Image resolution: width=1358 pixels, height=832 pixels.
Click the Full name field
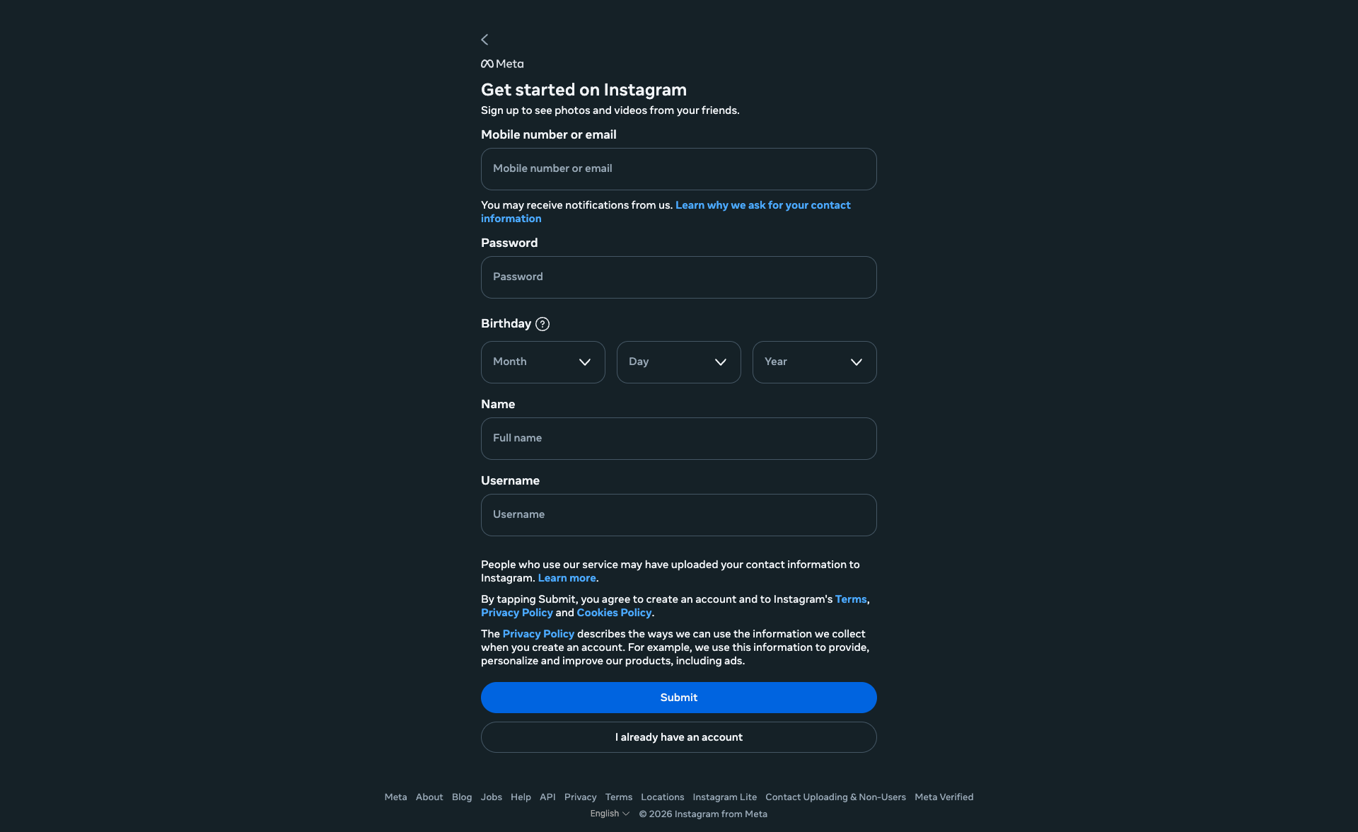[678, 438]
